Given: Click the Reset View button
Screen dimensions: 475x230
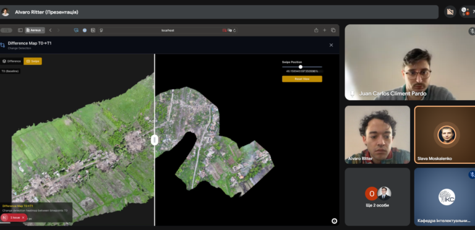Looking at the screenshot, I should click(302, 79).
